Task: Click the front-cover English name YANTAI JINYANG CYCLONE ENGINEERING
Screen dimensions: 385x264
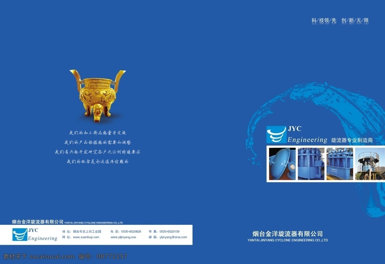Action: (x=288, y=240)
